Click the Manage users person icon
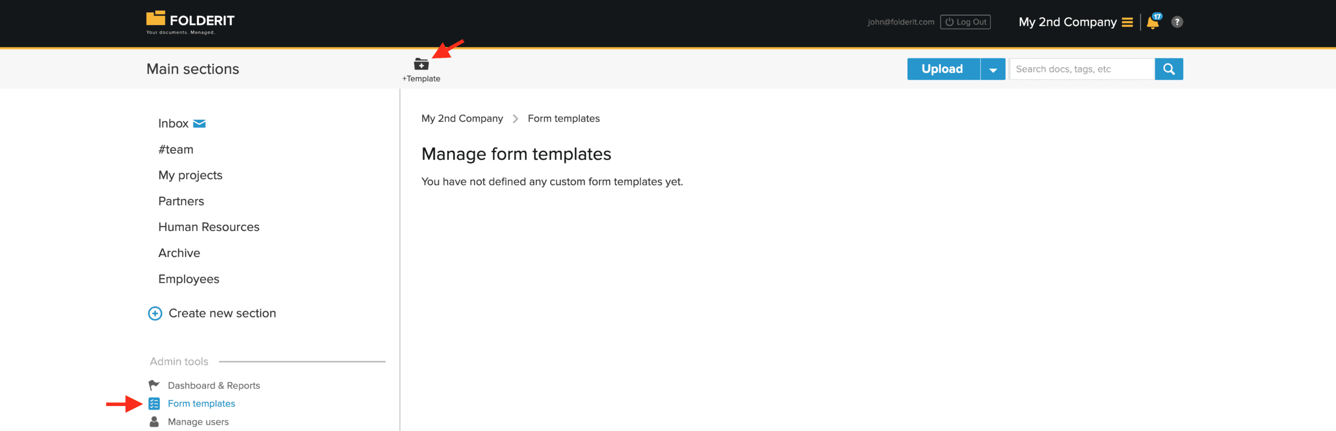This screenshot has width=1336, height=431. [154, 422]
